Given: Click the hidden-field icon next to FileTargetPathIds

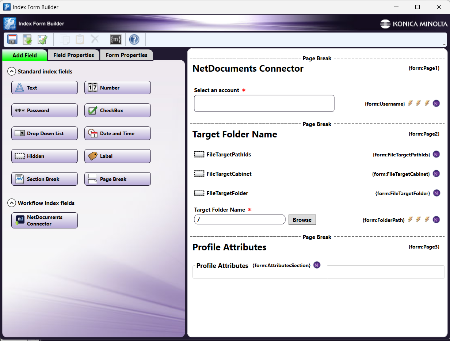Looking at the screenshot, I should click(x=199, y=154).
